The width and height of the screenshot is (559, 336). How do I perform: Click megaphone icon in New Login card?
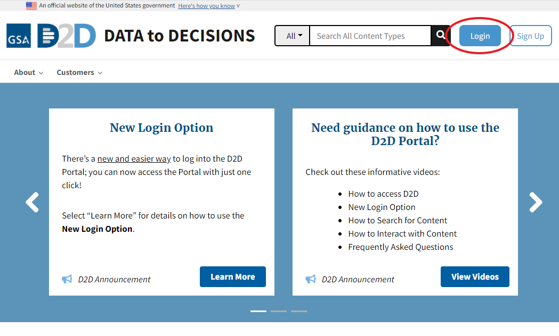67,279
